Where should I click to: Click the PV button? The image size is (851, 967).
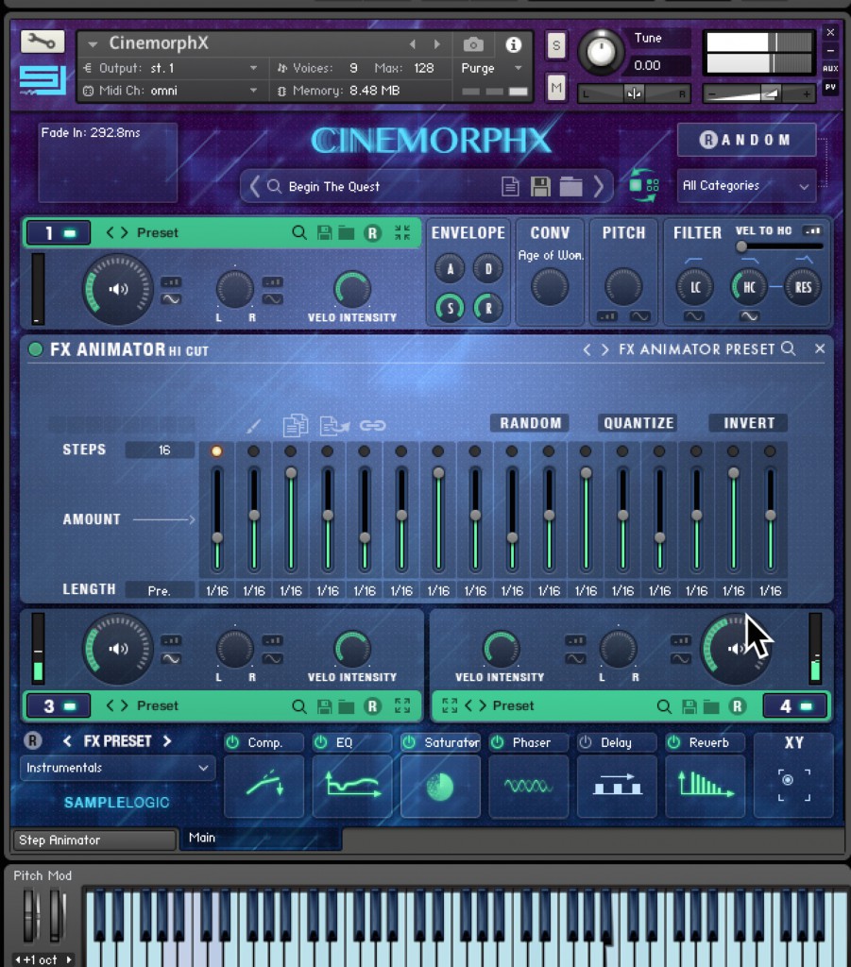(830, 88)
